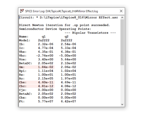Click the Circuit path line in log
The width and height of the screenshot is (143, 115).
(68, 18)
